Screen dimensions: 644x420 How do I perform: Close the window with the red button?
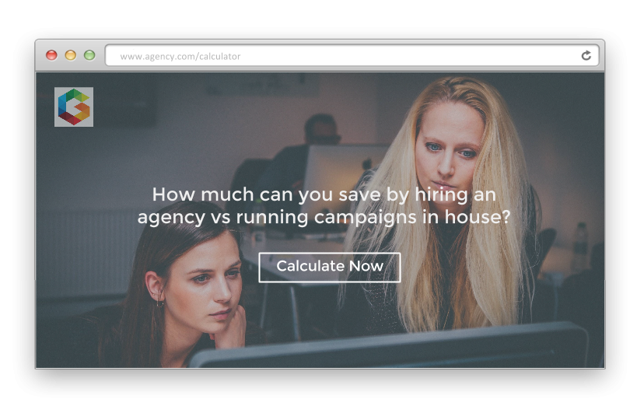[x=51, y=55]
